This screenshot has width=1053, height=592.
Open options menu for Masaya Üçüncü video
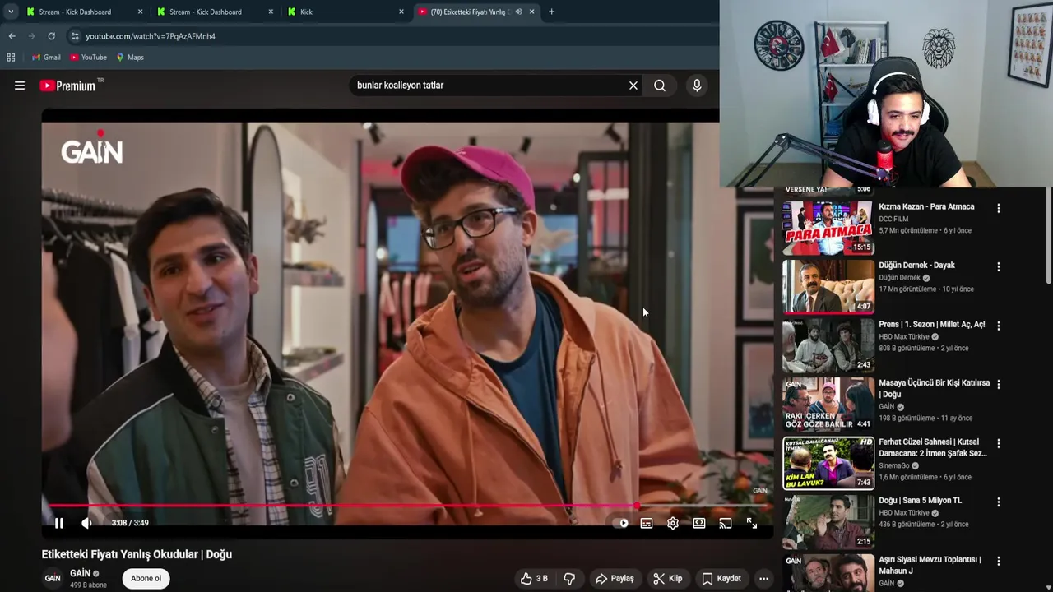click(x=999, y=384)
